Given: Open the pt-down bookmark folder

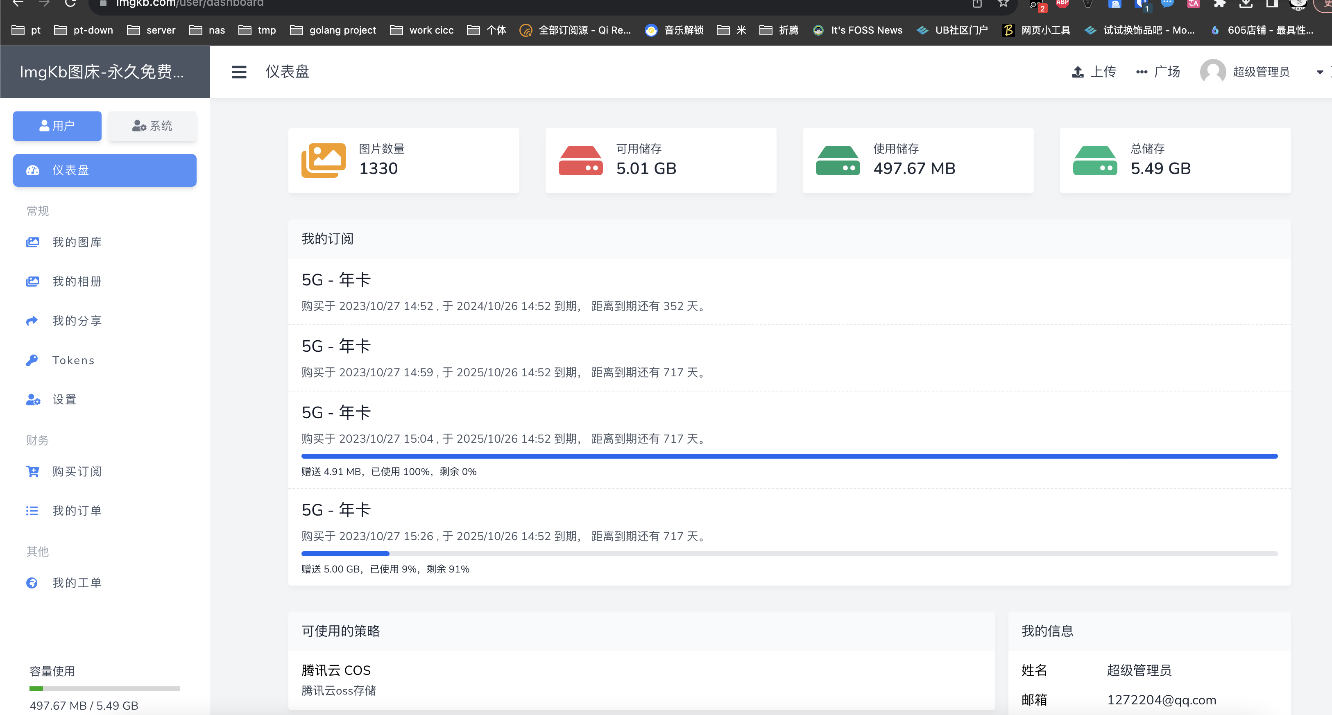Looking at the screenshot, I should coord(83,30).
